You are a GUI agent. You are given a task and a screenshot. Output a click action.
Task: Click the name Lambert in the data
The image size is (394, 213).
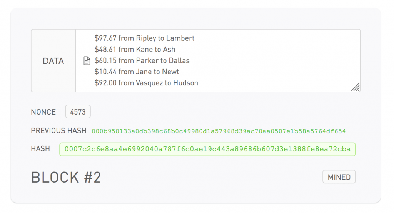click(181, 38)
